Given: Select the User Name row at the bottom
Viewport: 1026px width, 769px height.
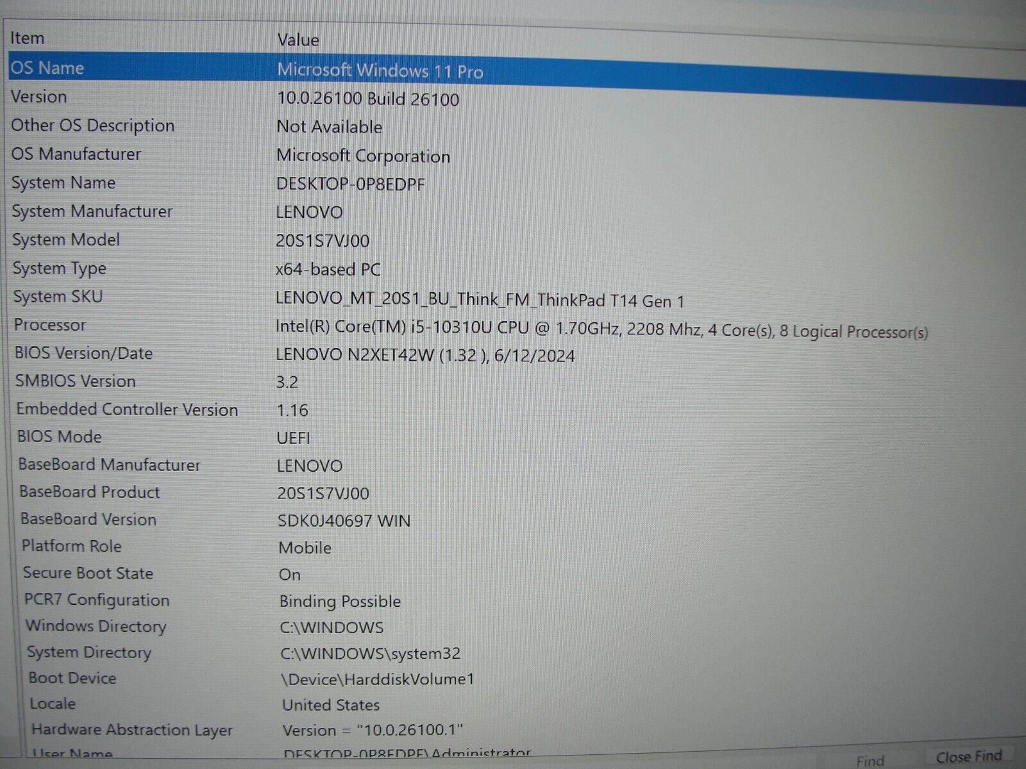Looking at the screenshot, I should point(256,754).
